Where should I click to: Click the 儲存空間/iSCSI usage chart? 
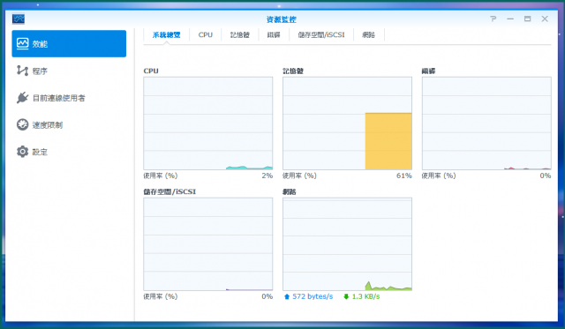click(x=208, y=244)
